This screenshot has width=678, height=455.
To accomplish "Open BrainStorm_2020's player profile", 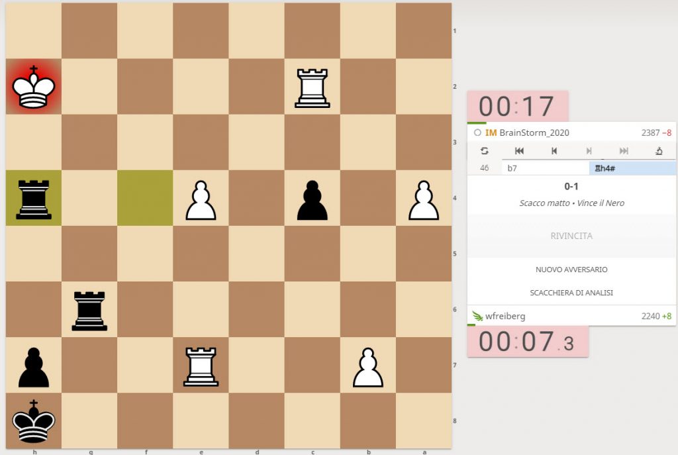I will pos(534,132).
